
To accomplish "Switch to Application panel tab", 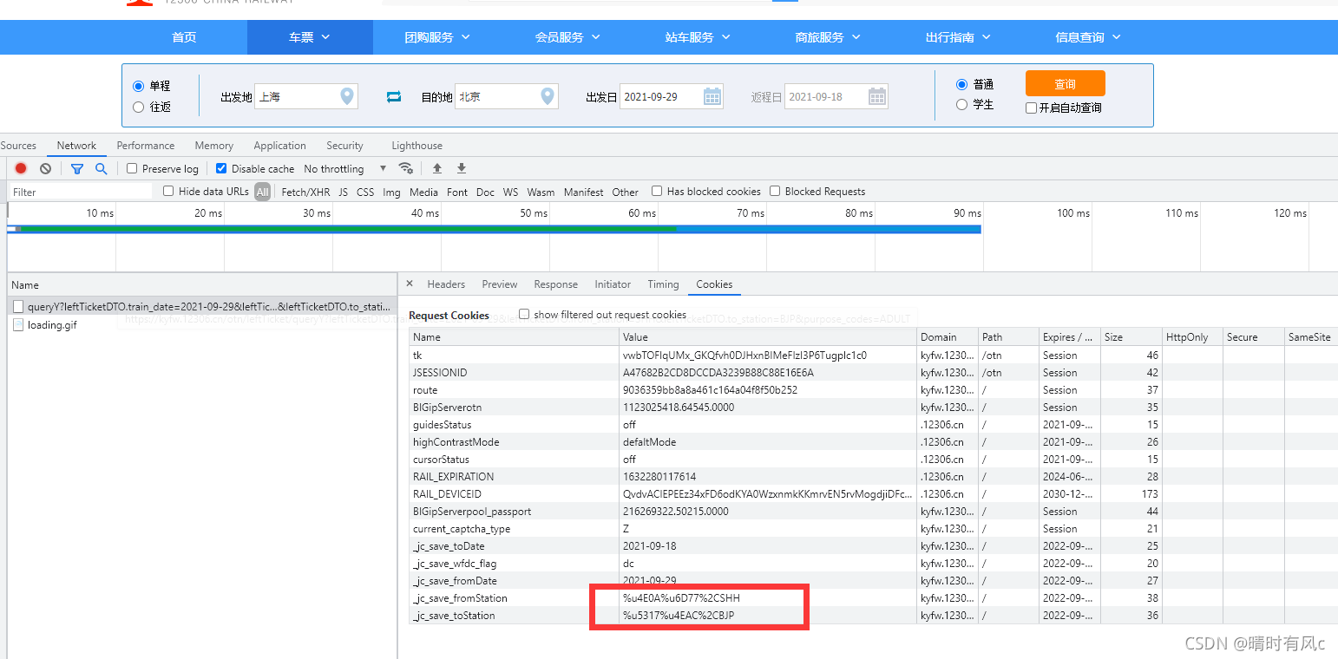I will click(x=279, y=145).
